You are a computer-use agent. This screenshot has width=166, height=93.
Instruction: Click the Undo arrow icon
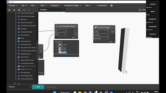(x=24, y=10)
